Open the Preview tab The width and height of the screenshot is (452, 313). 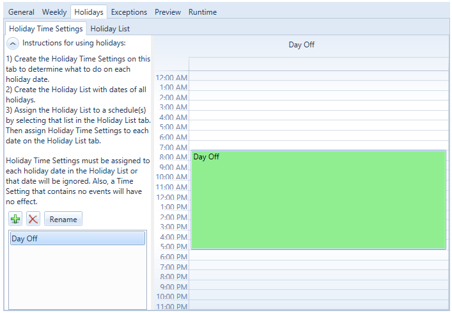point(168,12)
